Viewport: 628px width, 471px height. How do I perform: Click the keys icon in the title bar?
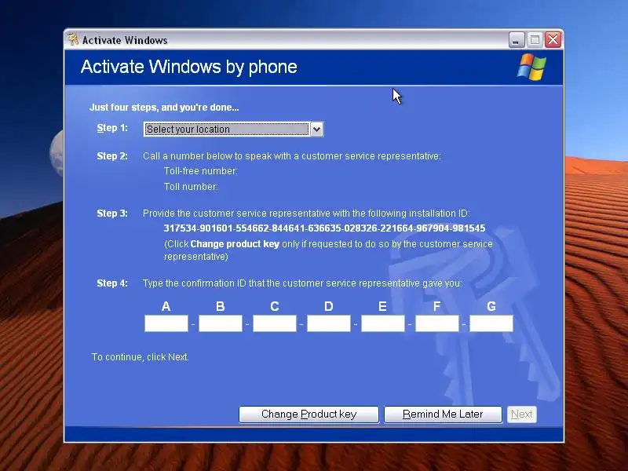click(x=73, y=40)
